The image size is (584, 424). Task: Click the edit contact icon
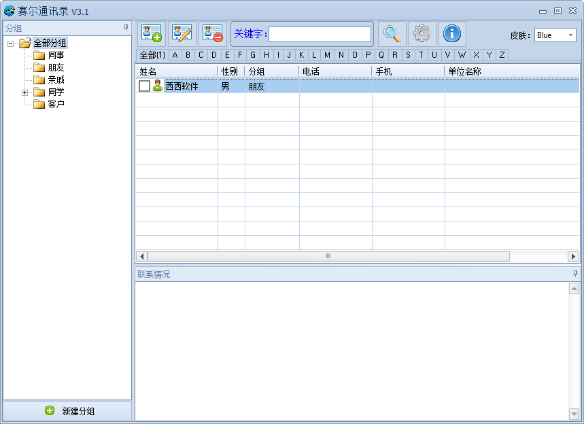[182, 33]
